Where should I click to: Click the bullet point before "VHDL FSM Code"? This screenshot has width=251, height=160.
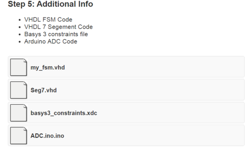pos(20,20)
